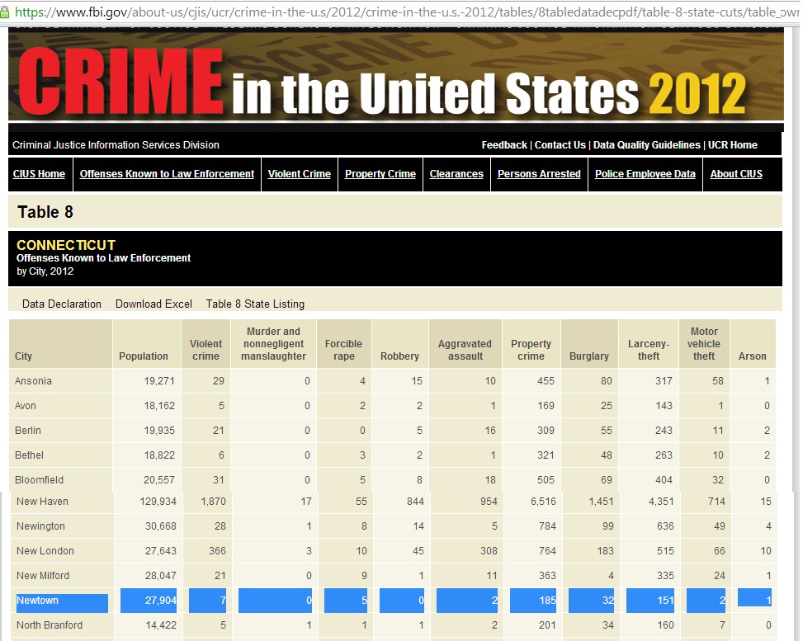Open Table 8 State Listing link
Image resolution: width=803 pixels, height=641 pixels.
click(255, 304)
